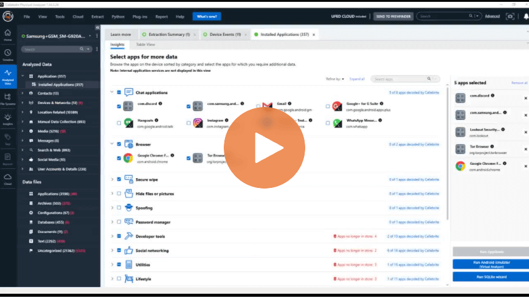Open the device options three-dot menu
The height and width of the screenshot is (298, 529).
[x=97, y=36]
